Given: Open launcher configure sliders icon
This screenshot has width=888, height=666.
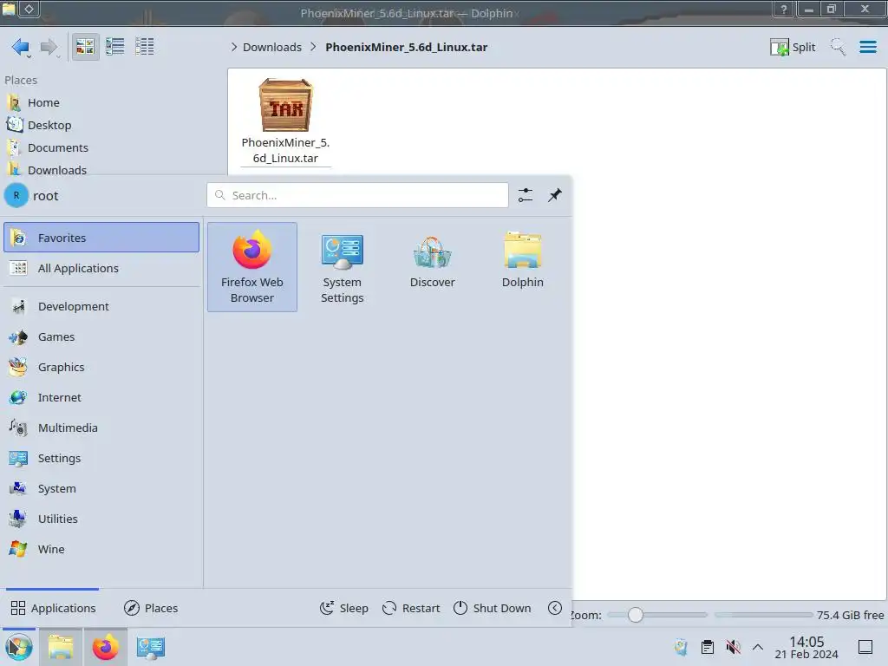Looking at the screenshot, I should click(525, 195).
